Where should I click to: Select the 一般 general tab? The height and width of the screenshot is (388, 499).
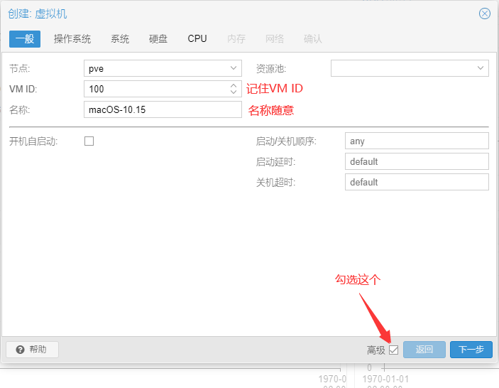(x=25, y=39)
